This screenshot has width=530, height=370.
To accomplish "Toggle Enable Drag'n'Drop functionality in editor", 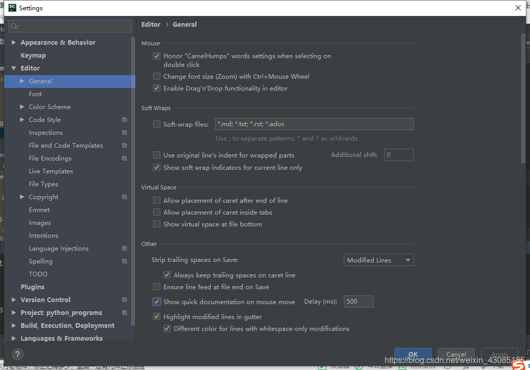I will pos(157,89).
